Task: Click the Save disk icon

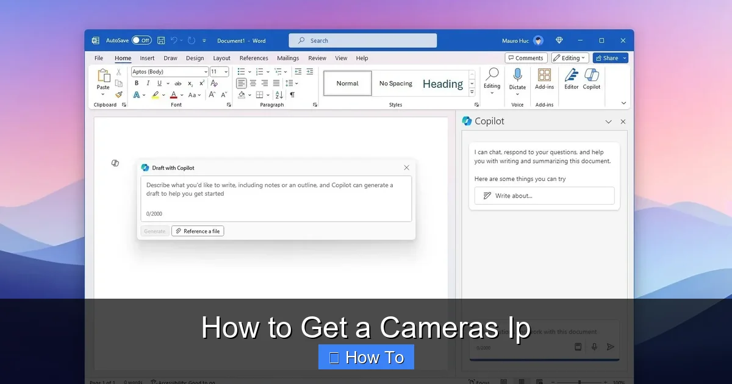Action: pyautogui.click(x=161, y=40)
